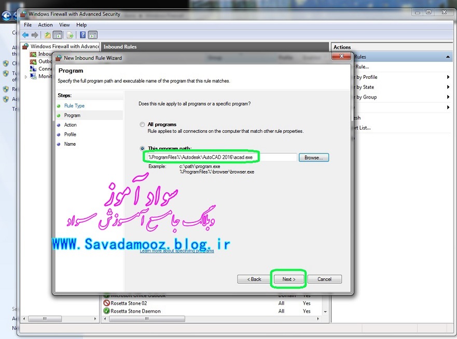Select the Rosetta Stone 02 rule row
Viewport: 457px width, 339px height.
(212, 303)
